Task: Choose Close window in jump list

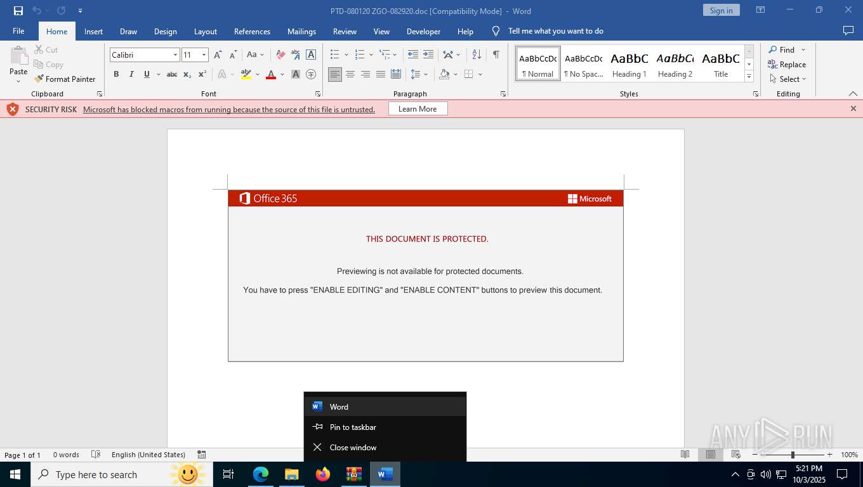Action: [385, 447]
